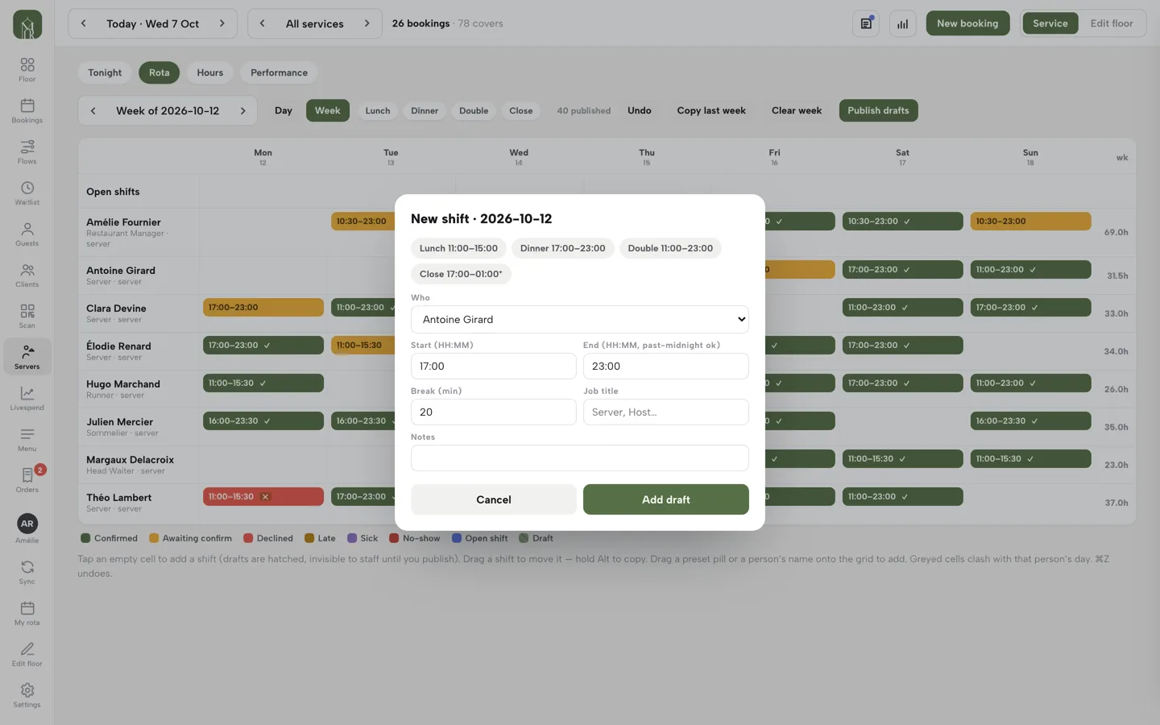Click the Job title field

pyautogui.click(x=666, y=412)
